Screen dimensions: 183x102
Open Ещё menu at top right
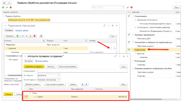[177, 7]
